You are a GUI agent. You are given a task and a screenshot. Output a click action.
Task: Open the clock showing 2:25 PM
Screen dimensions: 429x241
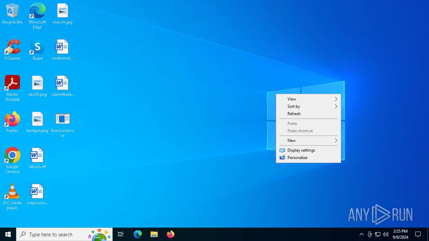tap(401, 234)
